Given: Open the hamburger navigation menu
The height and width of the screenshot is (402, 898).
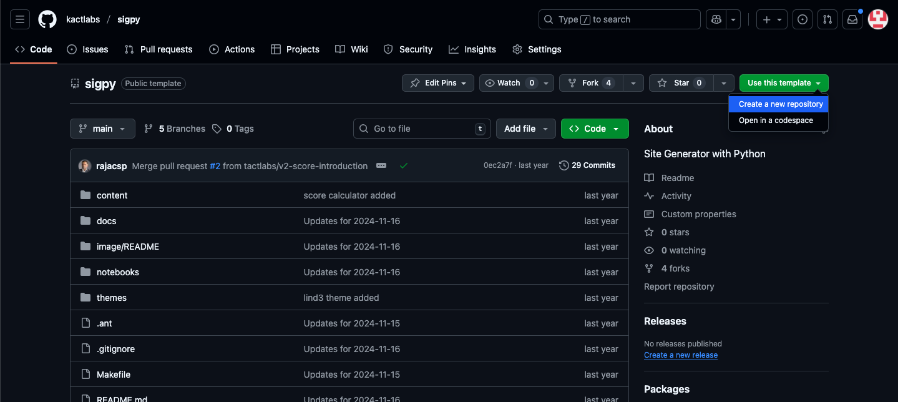Looking at the screenshot, I should coord(19,19).
